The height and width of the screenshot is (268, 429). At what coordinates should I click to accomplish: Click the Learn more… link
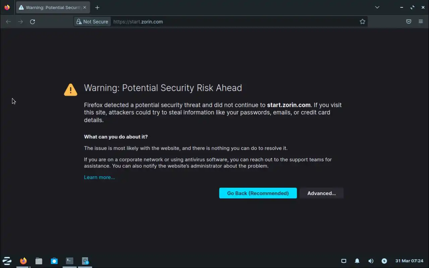99,177
